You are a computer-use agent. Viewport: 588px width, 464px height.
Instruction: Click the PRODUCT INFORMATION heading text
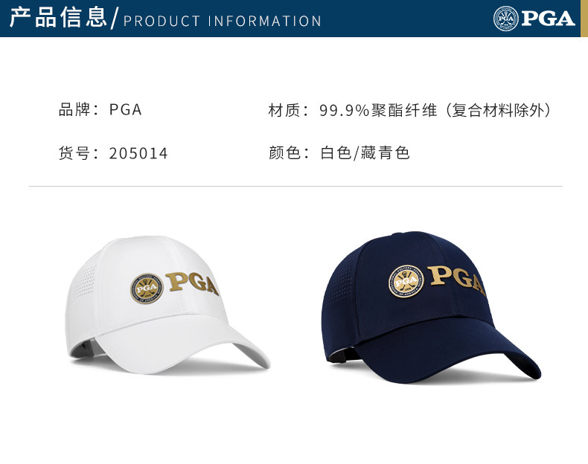[x=223, y=21]
